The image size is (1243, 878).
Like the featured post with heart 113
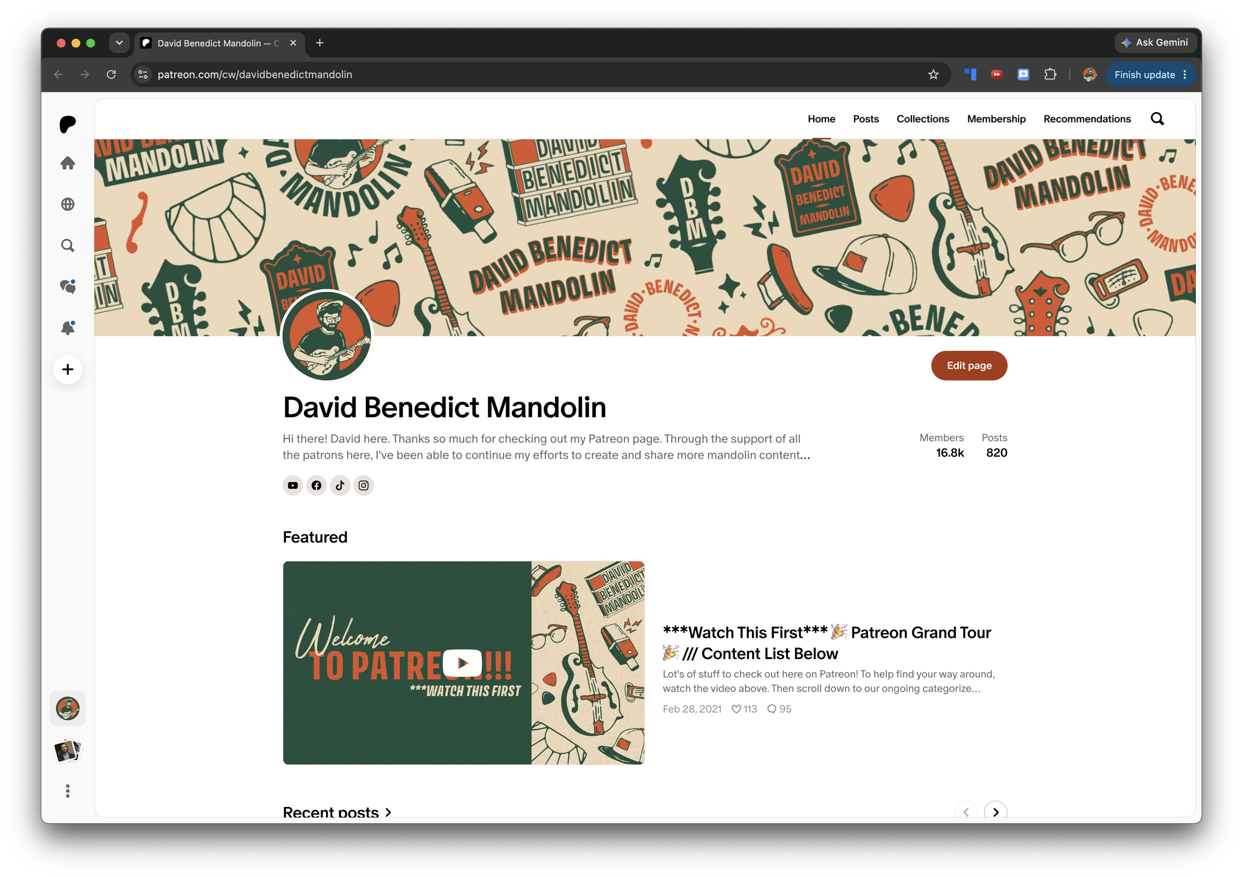tap(744, 709)
